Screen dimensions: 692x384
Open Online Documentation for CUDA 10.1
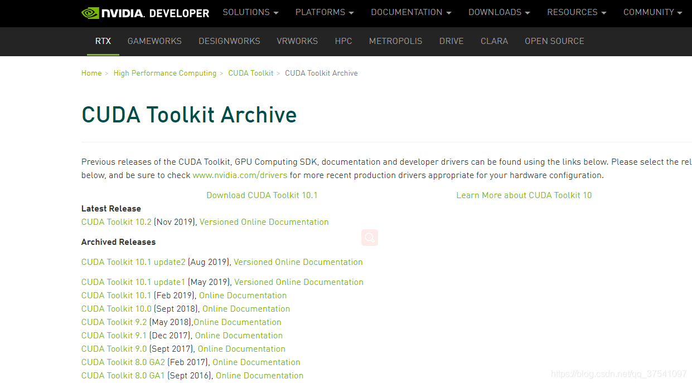coord(243,296)
